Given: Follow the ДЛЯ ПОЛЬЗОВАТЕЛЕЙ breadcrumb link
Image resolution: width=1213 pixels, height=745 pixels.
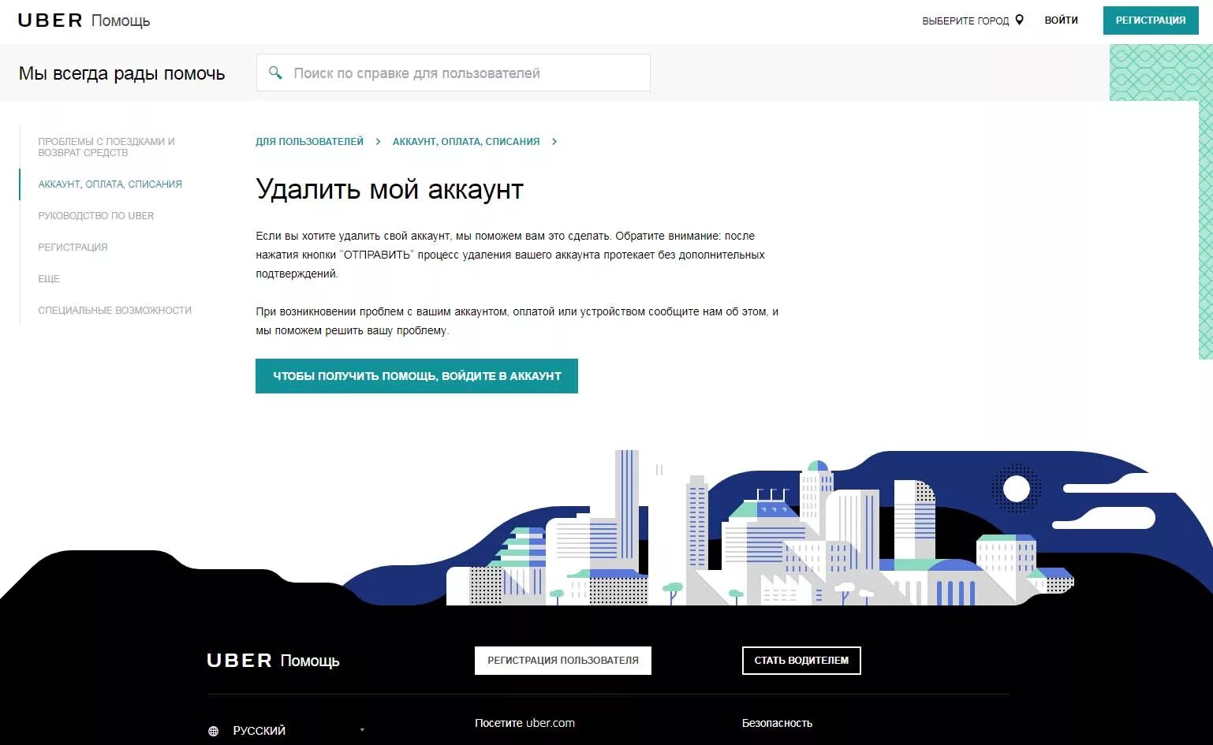Looking at the screenshot, I should click(309, 142).
